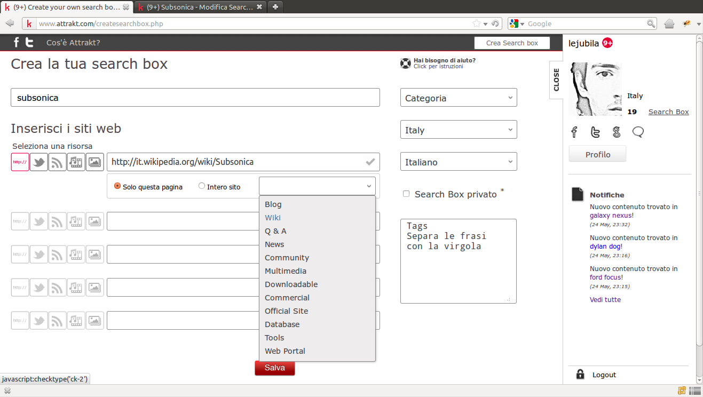Click 'Vedi tutte' notifications link

[605, 299]
